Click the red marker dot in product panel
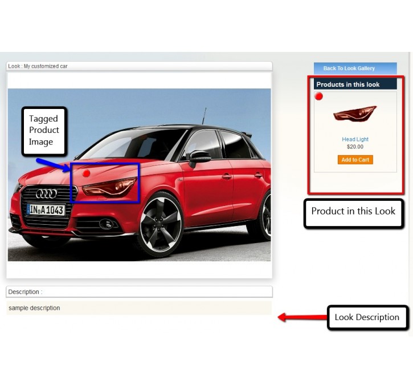The width and height of the screenshot is (413, 388). tap(318, 96)
